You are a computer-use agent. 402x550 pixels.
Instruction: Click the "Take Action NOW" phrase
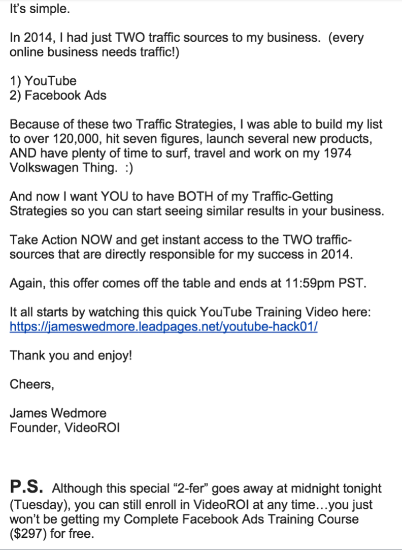61,240
